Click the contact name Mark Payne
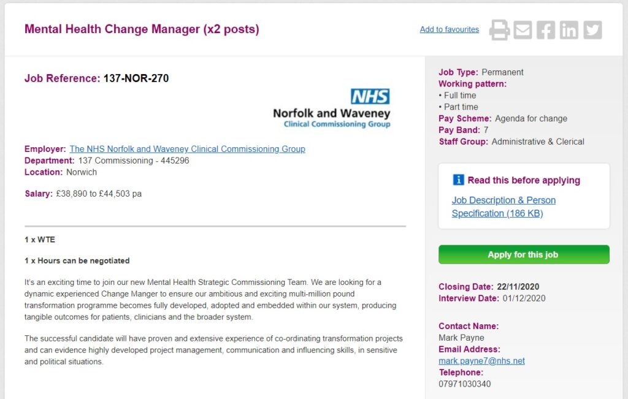The width and height of the screenshot is (628, 399). [x=461, y=337]
